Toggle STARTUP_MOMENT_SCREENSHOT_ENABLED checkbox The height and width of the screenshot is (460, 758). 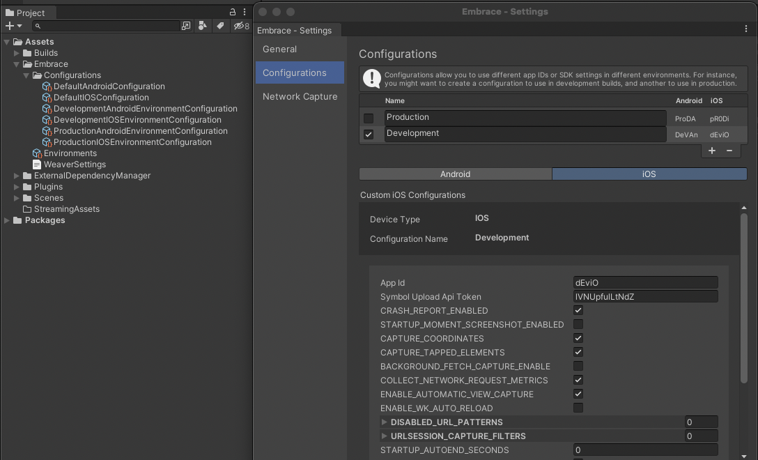click(578, 324)
